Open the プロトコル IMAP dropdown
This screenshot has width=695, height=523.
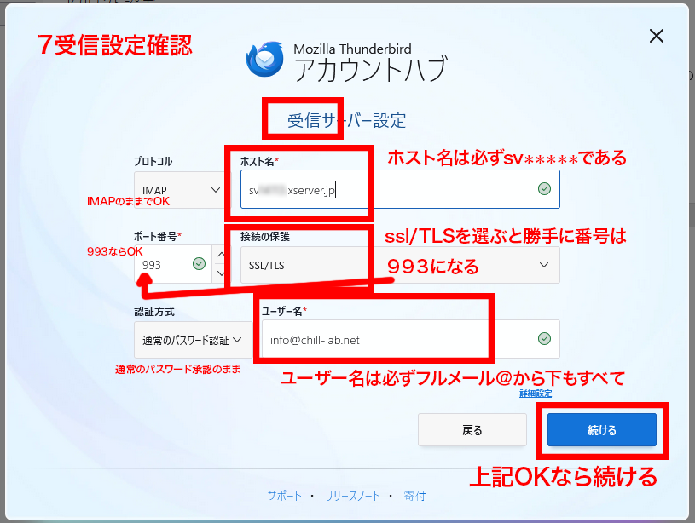click(179, 189)
